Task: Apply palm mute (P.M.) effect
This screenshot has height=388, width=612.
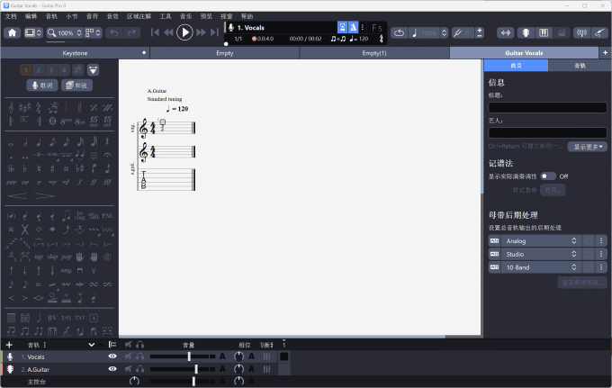Action: [107, 215]
